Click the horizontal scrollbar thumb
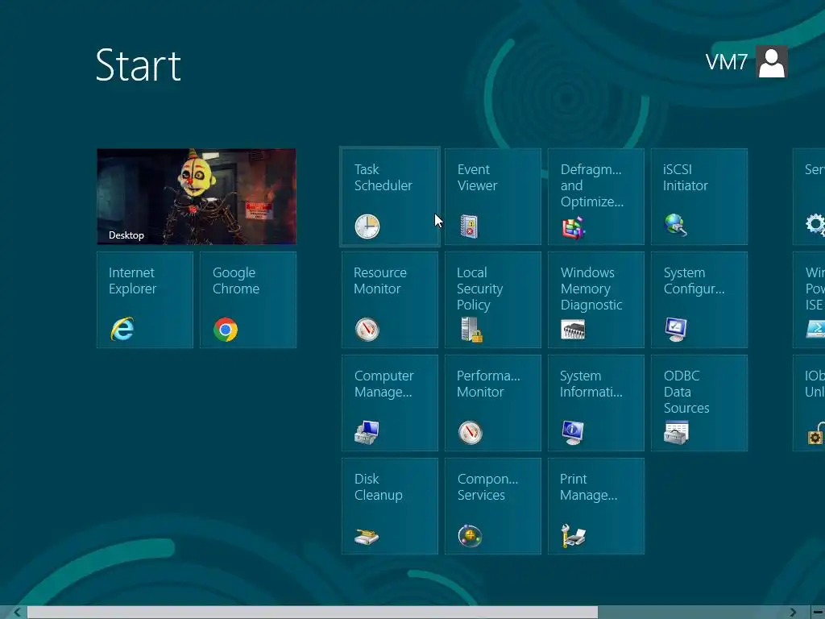 tap(313, 613)
